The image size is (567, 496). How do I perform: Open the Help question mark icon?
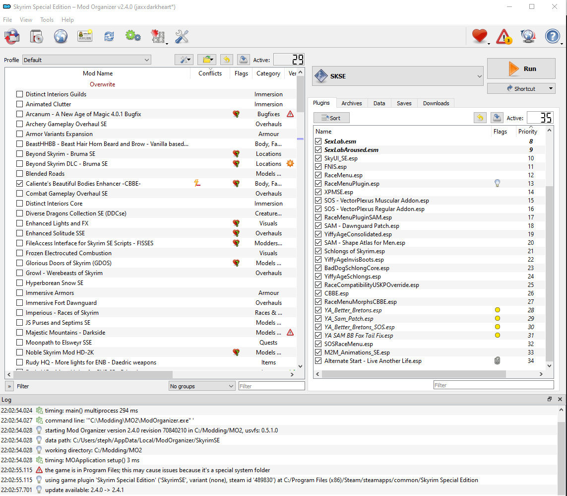click(552, 36)
